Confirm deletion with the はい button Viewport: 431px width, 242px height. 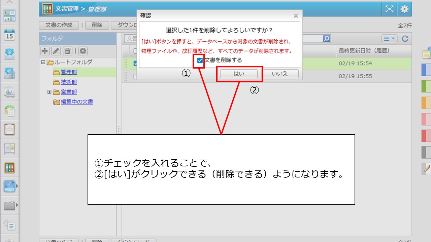point(239,74)
